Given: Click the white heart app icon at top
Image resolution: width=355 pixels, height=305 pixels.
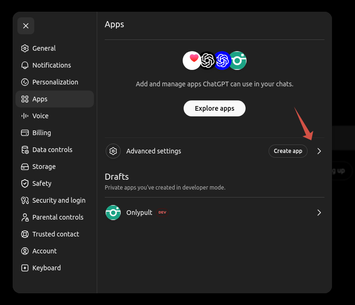Looking at the screenshot, I should [192, 61].
